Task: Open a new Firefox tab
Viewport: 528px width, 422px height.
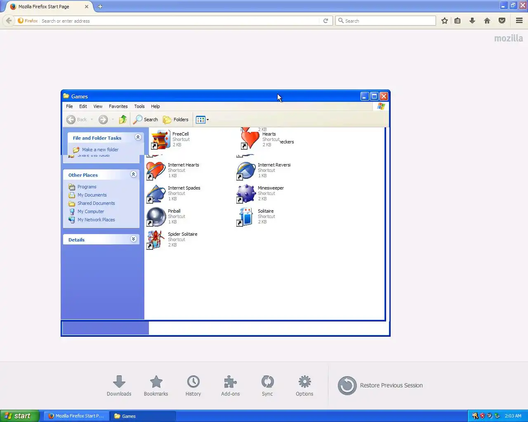Action: click(x=100, y=7)
